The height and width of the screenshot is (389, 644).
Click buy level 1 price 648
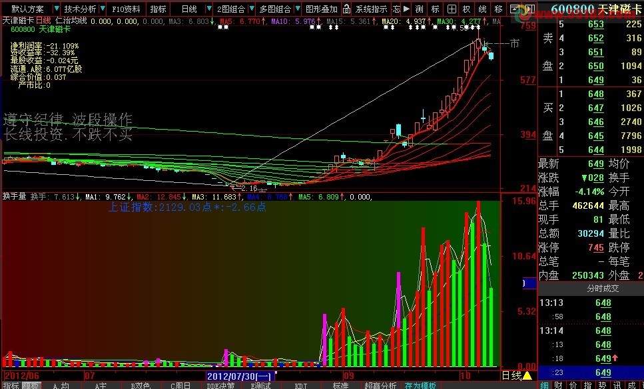[595, 94]
